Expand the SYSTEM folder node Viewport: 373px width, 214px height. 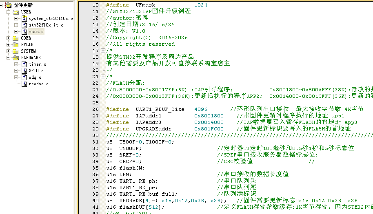click(x=8, y=51)
